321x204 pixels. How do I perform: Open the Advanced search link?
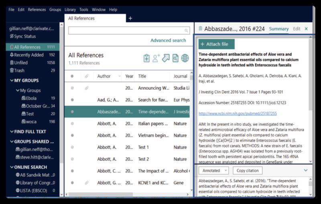coord(168,40)
